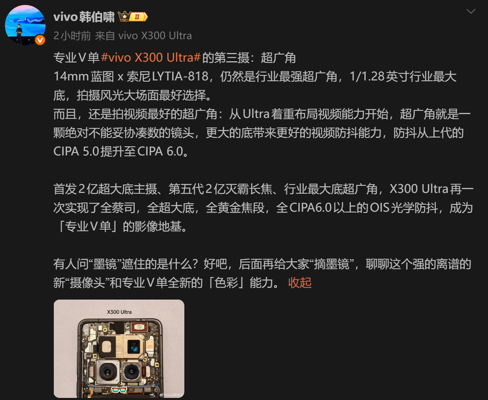Click the Weibo watermark on the photo
Viewport: 488px width, 400px height.
(x=171, y=395)
